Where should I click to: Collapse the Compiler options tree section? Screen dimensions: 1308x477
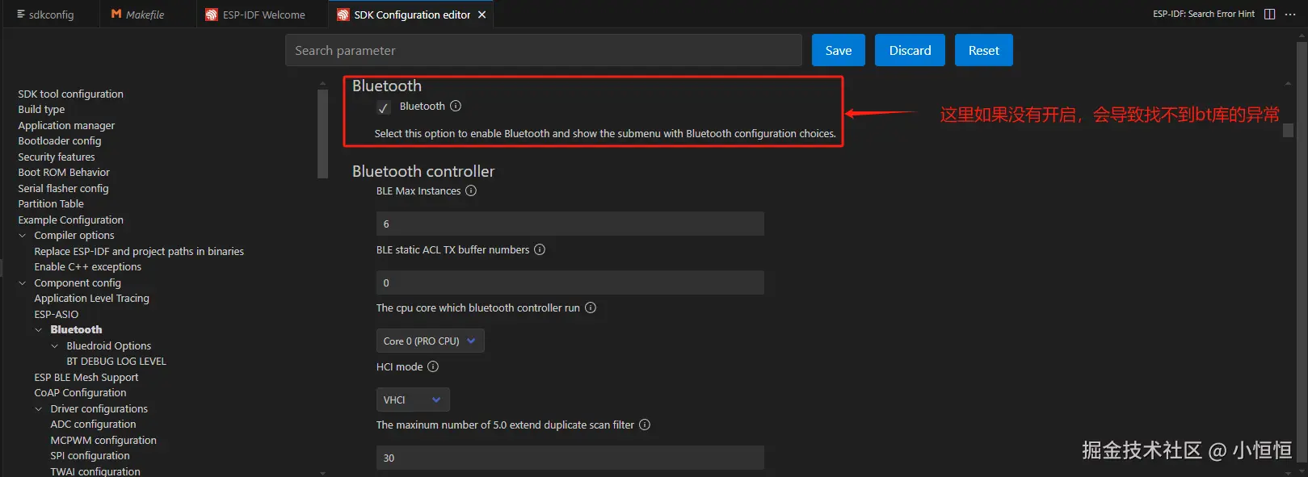pyautogui.click(x=23, y=236)
